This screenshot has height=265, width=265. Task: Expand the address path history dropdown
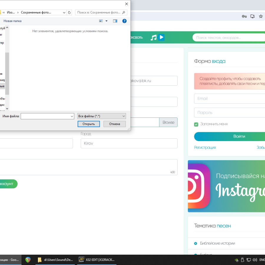[64, 13]
